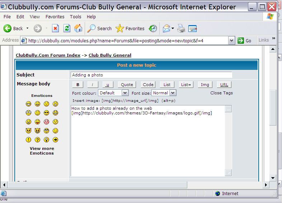Insert the Wink emoticon
Screen dimensions: 282x203
coord(55,131)
